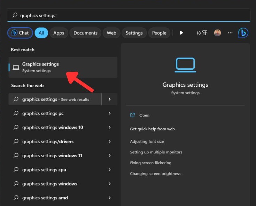This screenshot has width=256, height=206.
Task: Open Graphics settings best match result
Action: pyautogui.click(x=63, y=67)
